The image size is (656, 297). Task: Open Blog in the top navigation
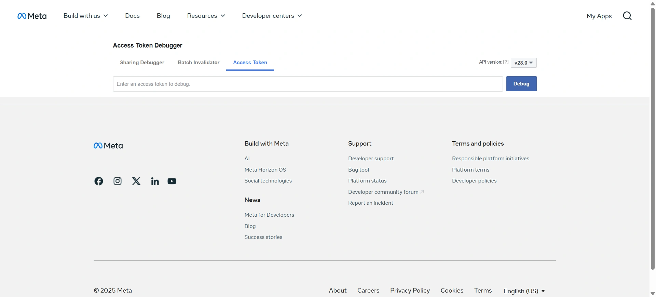[163, 16]
